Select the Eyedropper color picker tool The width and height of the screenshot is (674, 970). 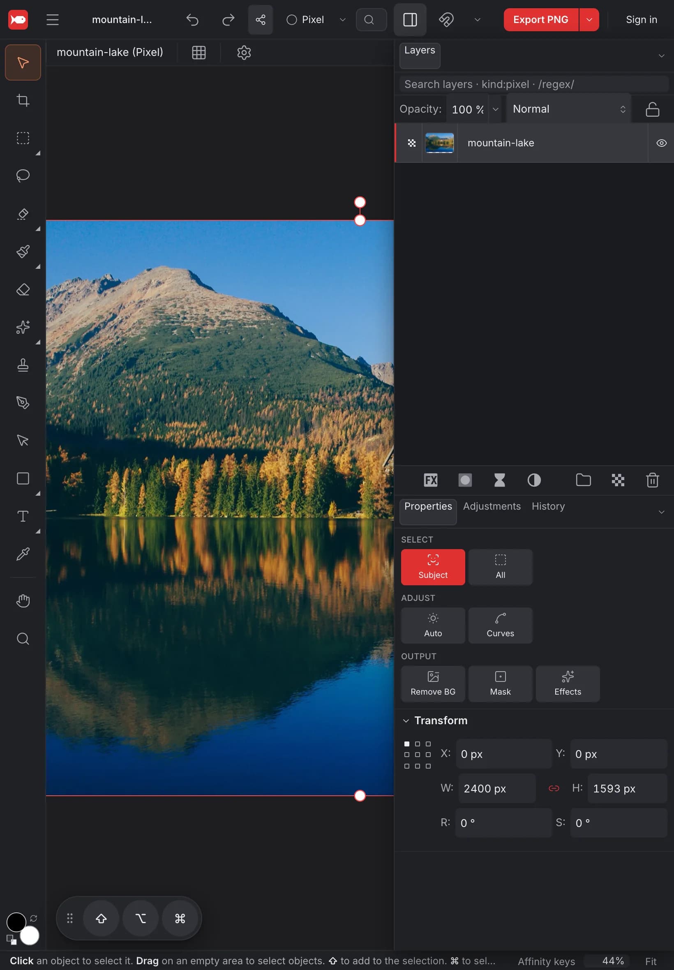[x=23, y=554]
